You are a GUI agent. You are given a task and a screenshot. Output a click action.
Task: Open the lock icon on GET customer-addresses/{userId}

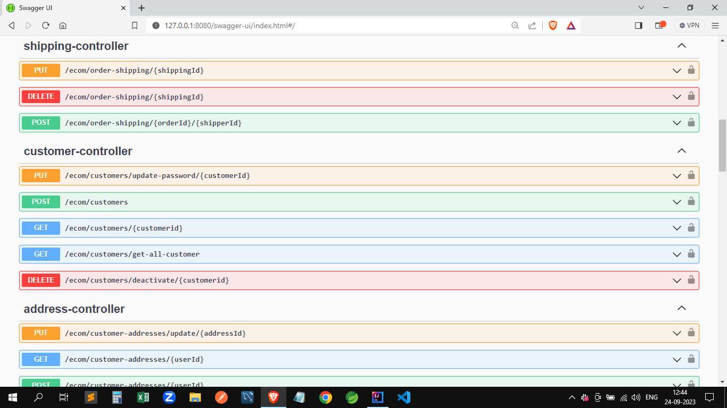coord(691,359)
